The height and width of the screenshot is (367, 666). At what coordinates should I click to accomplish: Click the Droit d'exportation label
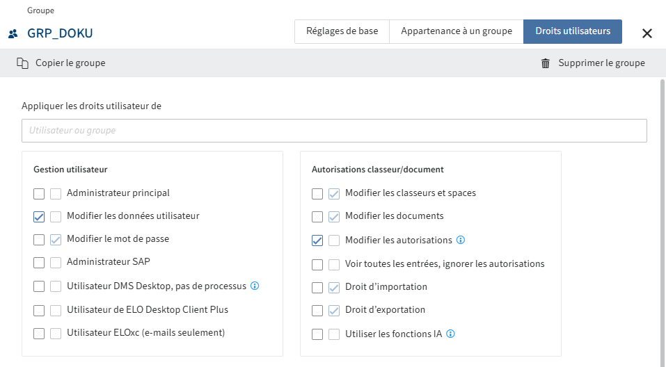pyautogui.click(x=386, y=310)
